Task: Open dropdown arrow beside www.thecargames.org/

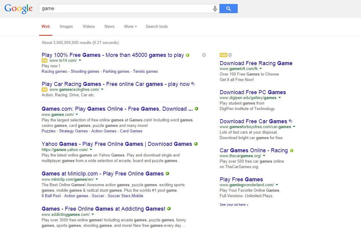Action: pos(264,156)
